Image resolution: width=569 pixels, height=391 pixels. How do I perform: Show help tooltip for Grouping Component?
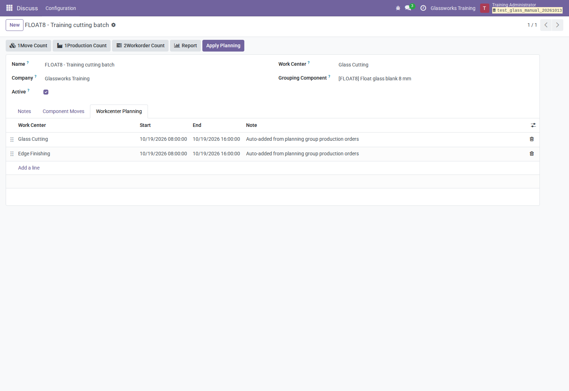[x=329, y=76]
